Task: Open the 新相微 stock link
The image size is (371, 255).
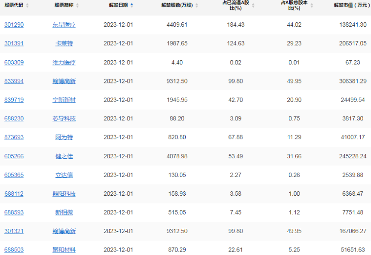Action: click(64, 212)
